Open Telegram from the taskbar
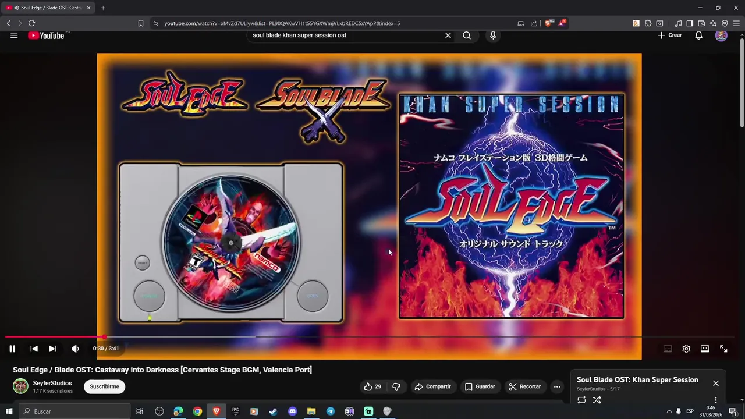This screenshot has height=419, width=745. (330, 411)
